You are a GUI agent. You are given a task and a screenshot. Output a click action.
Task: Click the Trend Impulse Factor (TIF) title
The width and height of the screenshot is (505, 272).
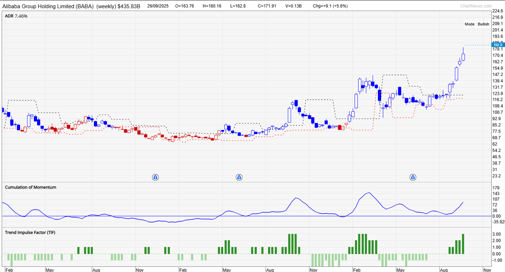(x=30, y=232)
